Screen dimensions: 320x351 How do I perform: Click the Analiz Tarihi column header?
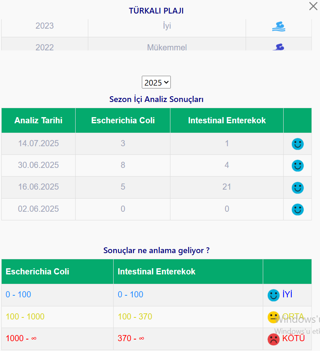point(38,120)
